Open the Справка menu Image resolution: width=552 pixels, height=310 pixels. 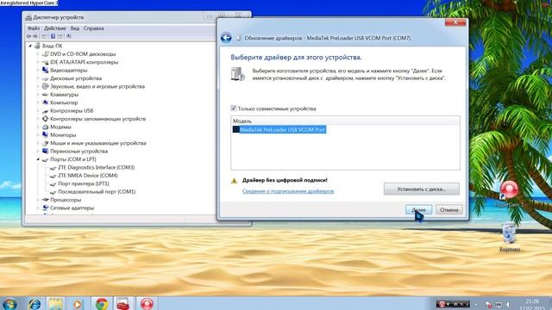(94, 28)
